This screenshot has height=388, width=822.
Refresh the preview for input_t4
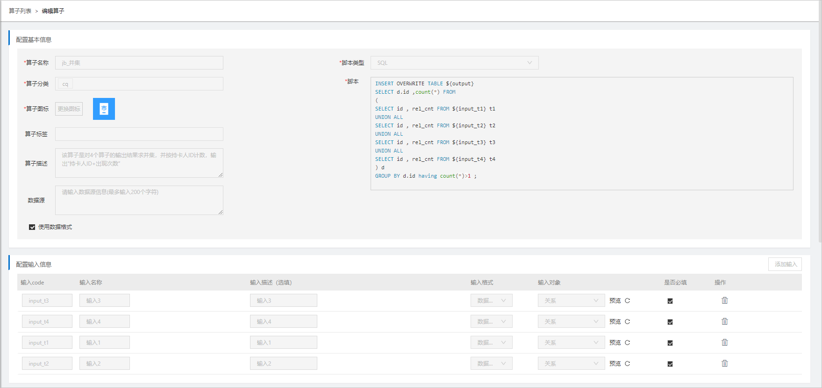tap(628, 322)
